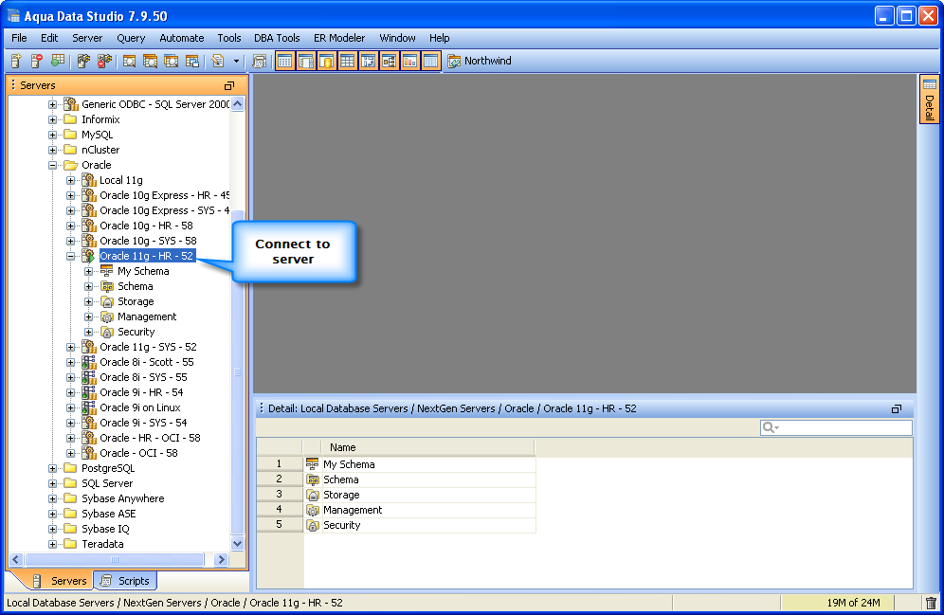The height and width of the screenshot is (615, 944).
Task: Click the tree vertical scroll down arrow
Action: pos(238,543)
